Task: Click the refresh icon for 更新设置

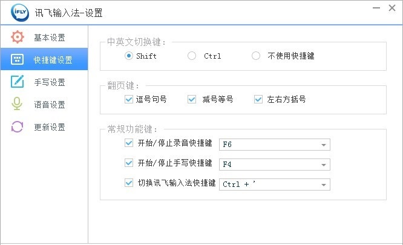Action: pyautogui.click(x=18, y=127)
